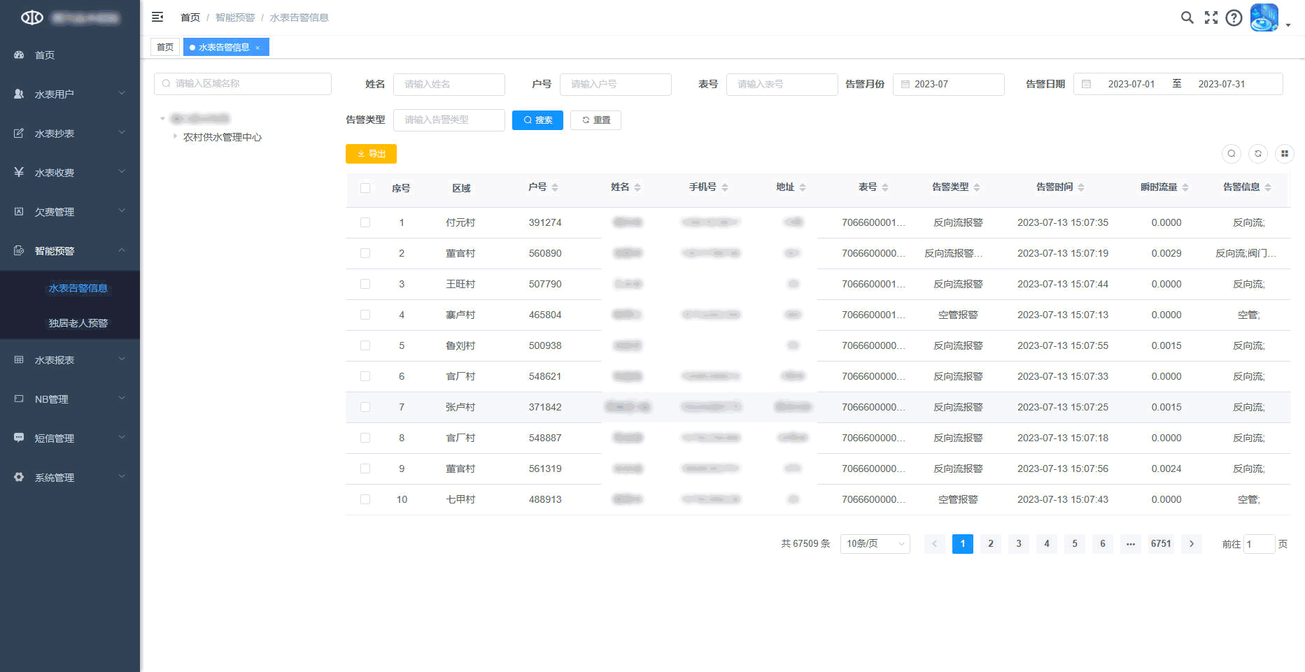Viewport: 1305px width, 672px height.
Task: Toggle search panel round magnifier icon
Action: (x=1231, y=154)
